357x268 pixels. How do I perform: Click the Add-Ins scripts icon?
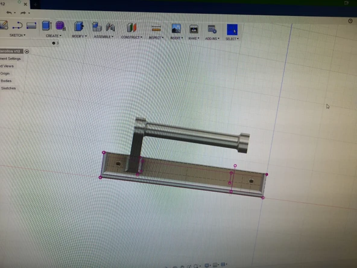[212, 30]
